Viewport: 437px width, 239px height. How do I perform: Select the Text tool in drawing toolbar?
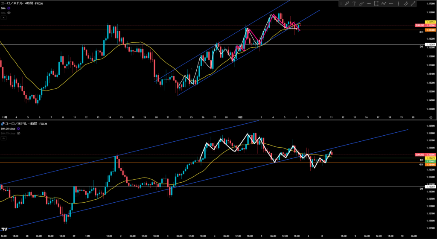(354, 4)
